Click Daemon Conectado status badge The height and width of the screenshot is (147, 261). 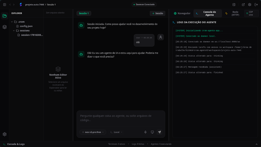coord(144,5)
